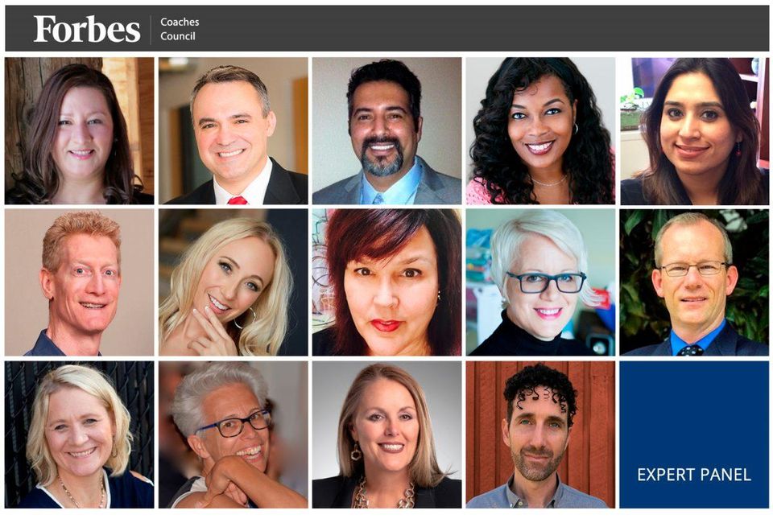Select blonde woman in front of chain-link fence
Screen dimensions: 773x527
pyautogui.click(x=80, y=434)
